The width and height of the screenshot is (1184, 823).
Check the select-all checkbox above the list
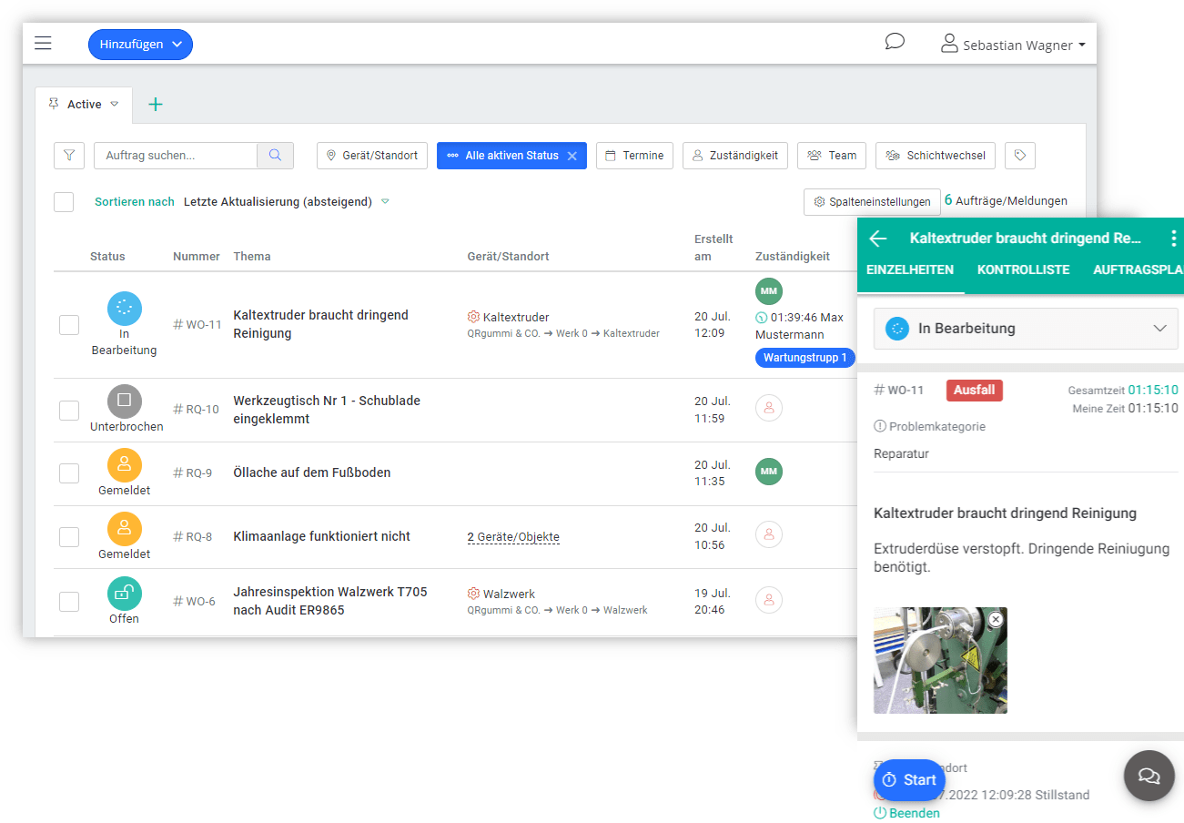[x=64, y=201]
